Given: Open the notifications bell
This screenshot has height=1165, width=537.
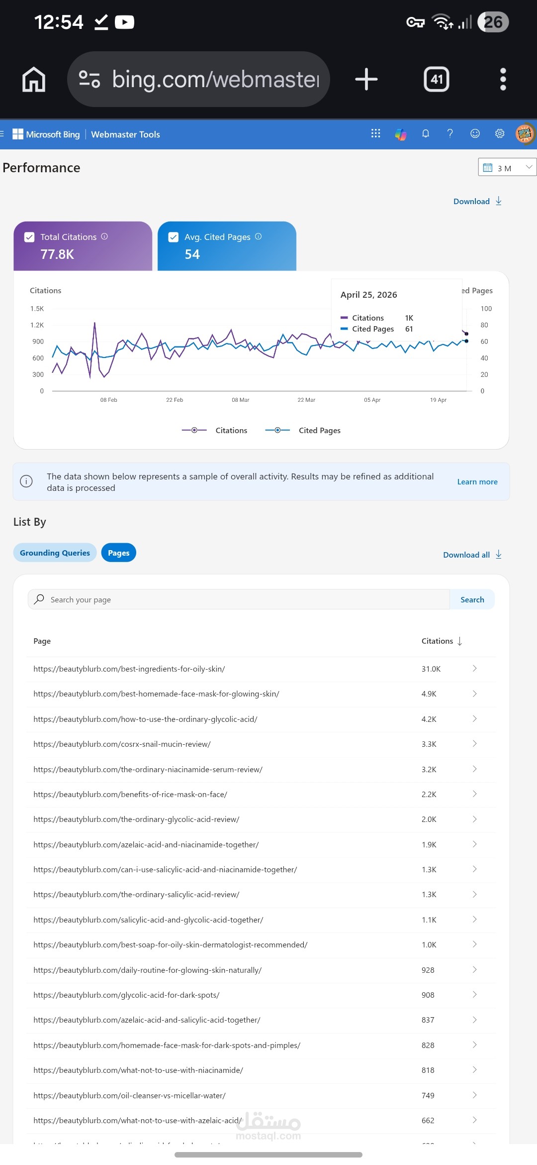Looking at the screenshot, I should [x=426, y=133].
